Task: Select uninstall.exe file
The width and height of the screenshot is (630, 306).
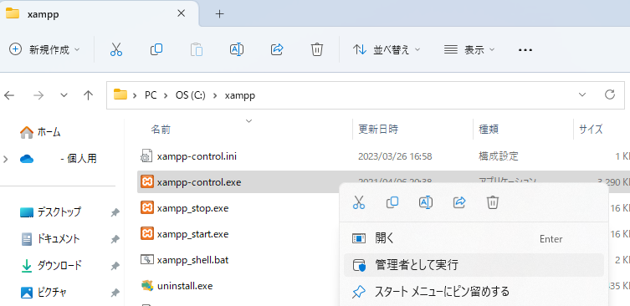Action: tap(185, 286)
